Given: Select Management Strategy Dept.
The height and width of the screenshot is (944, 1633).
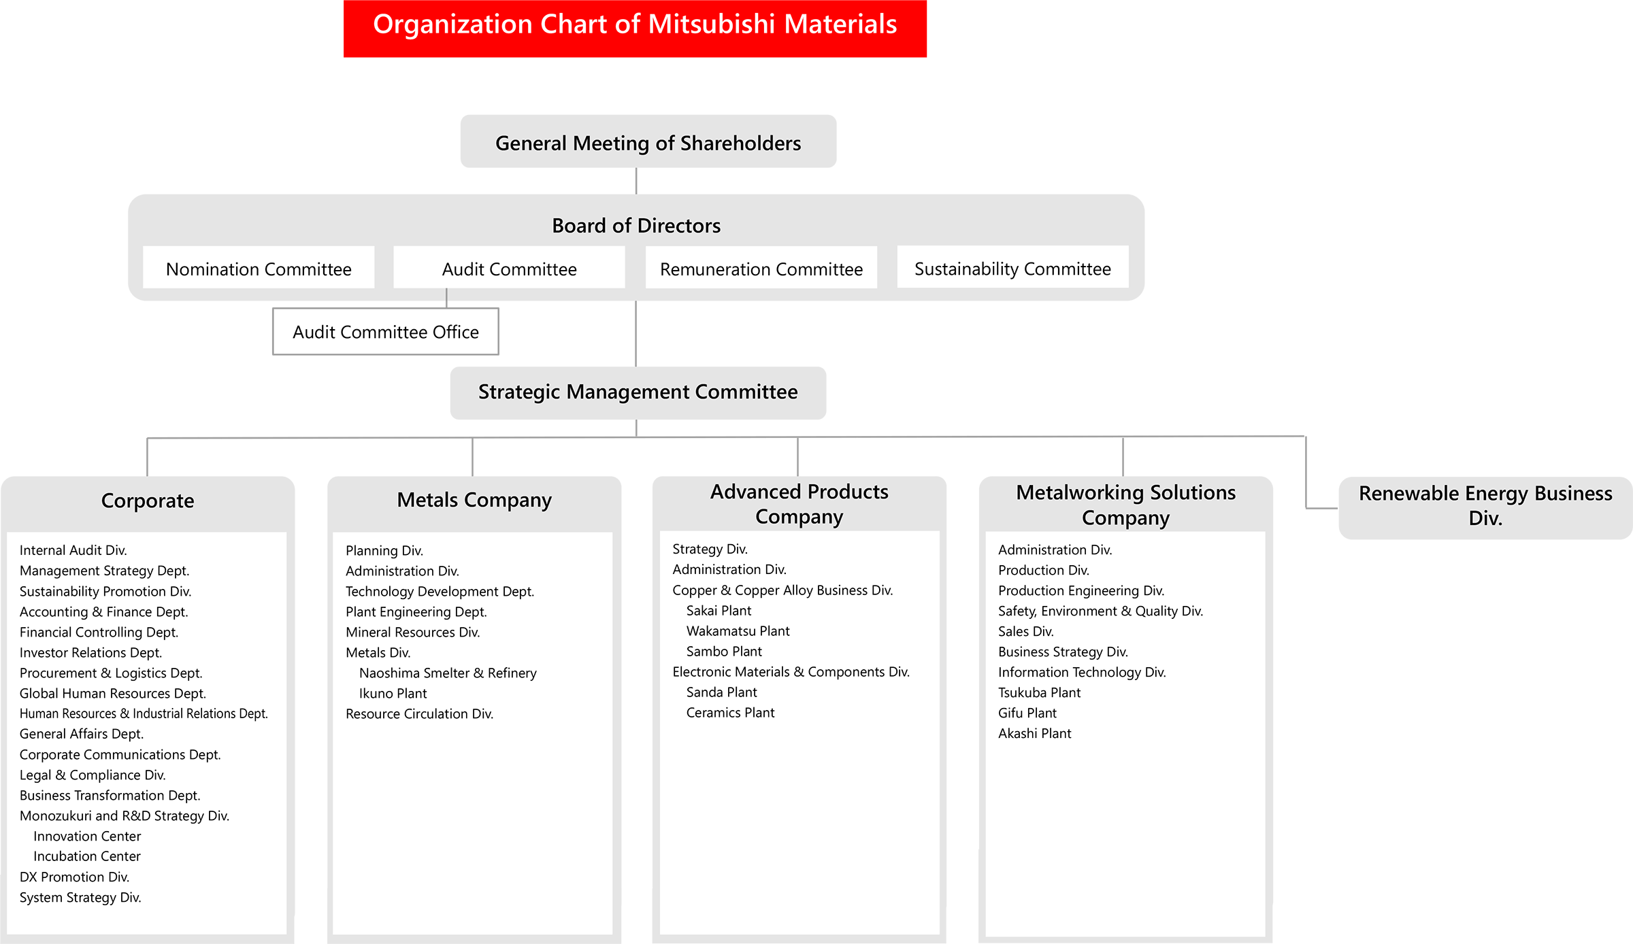Looking at the screenshot, I should [105, 571].
